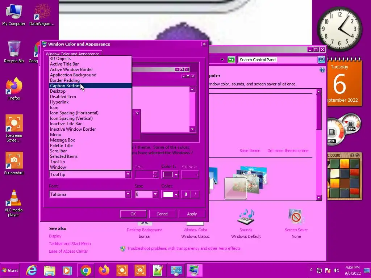Open the Sounds settings icon
Screen dimensions: 371x278
point(246,216)
